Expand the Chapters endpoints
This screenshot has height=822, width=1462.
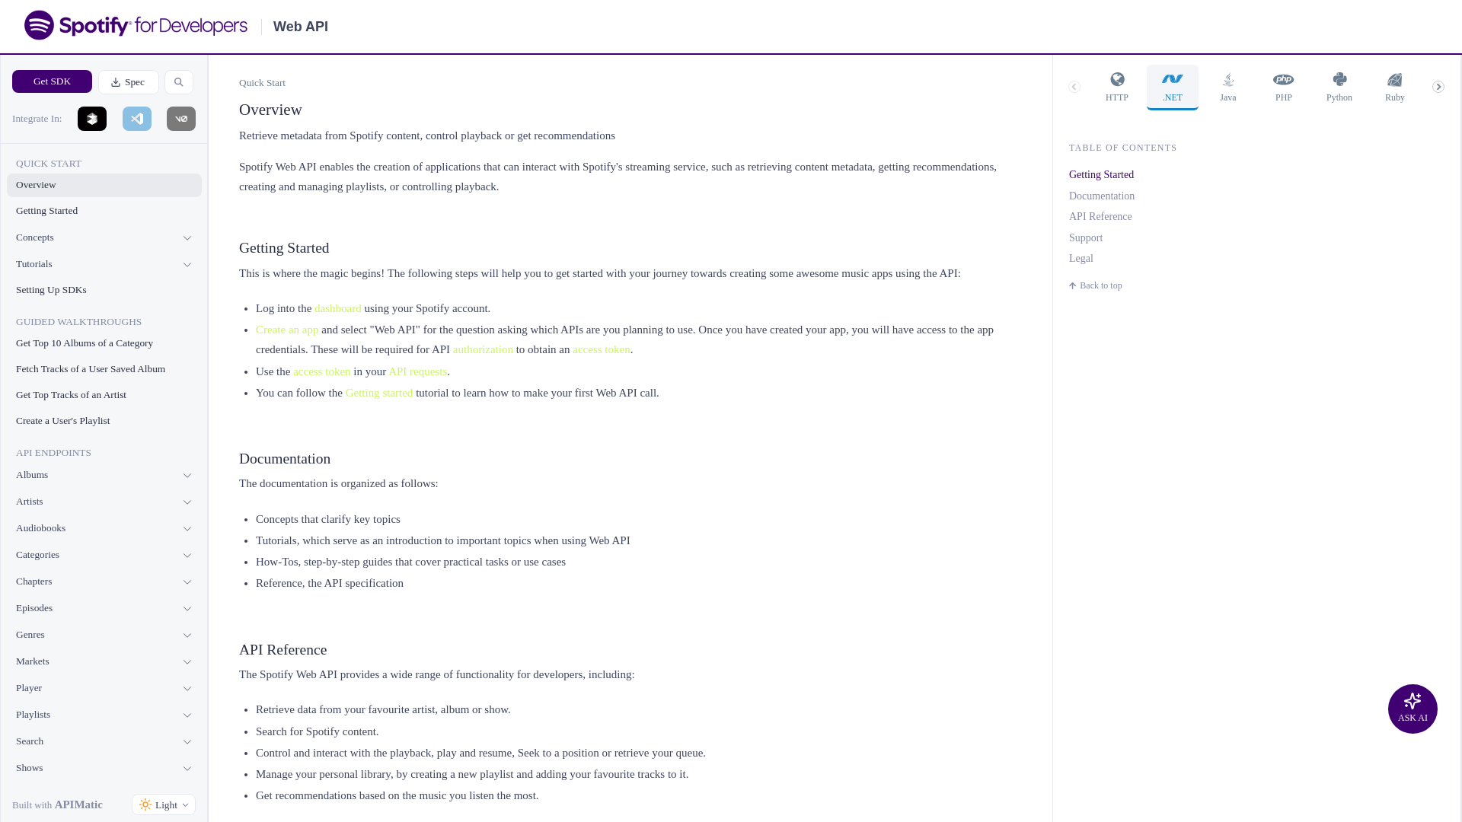pyautogui.click(x=104, y=581)
